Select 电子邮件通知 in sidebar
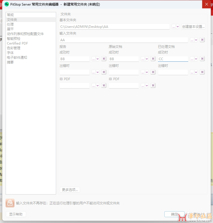The width and height of the screenshot is (213, 223). pyautogui.click(x=17, y=58)
